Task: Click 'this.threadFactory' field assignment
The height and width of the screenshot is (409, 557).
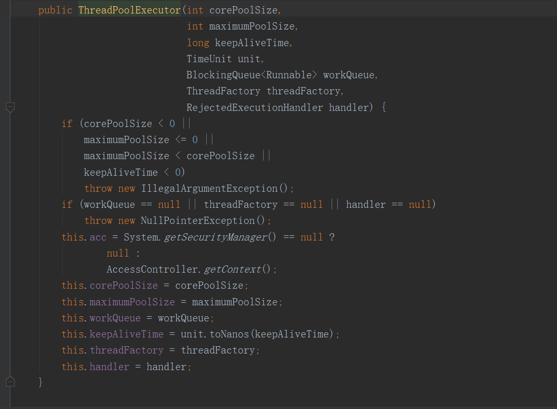Action: 112,350
